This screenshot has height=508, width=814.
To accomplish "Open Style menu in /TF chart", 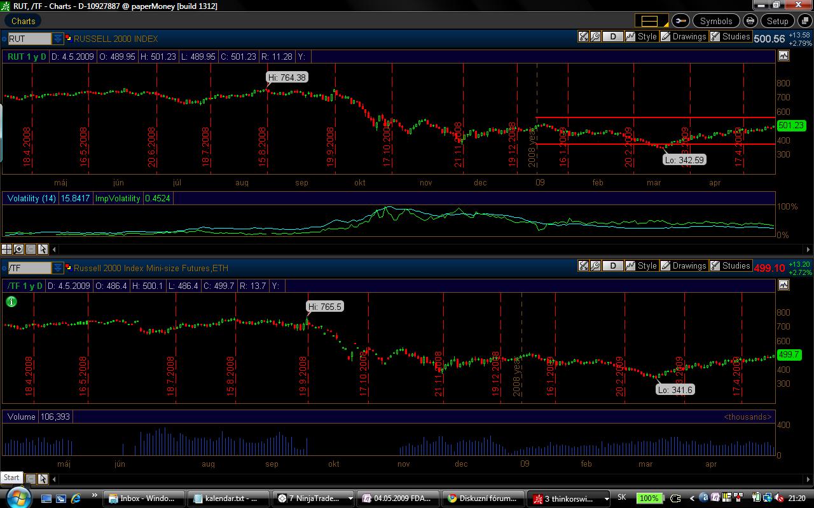I will (x=641, y=266).
